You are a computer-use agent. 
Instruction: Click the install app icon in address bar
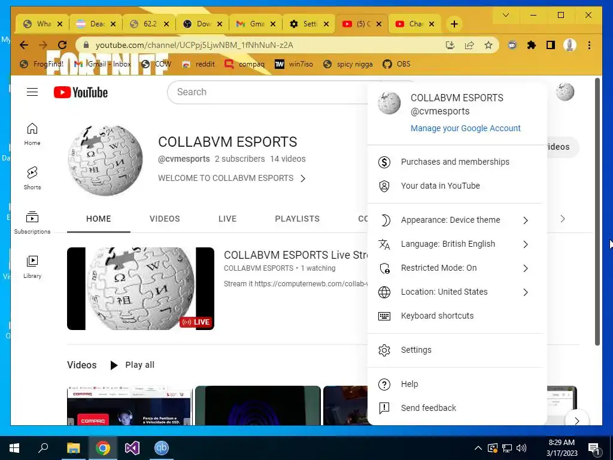coord(450,46)
